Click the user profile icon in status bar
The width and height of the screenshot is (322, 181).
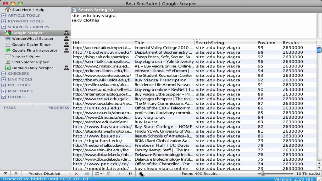click(16, 174)
